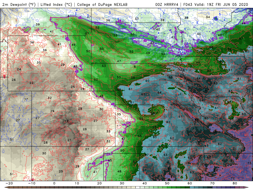Image resolution: width=253 pixels, height=189 pixels.
Task: Click the dewpoint value 59 on the map
Action: (x=119, y=90)
